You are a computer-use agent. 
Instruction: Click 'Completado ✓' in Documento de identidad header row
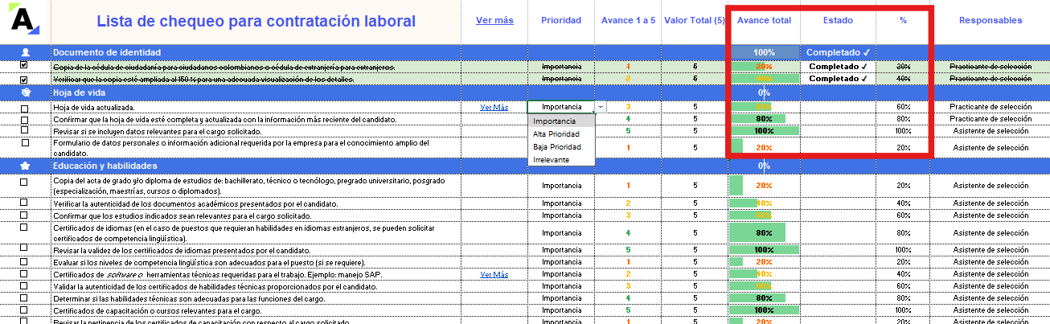[838, 52]
